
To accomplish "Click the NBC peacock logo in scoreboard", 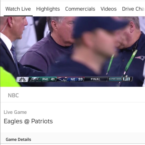I will pos(22,79).
